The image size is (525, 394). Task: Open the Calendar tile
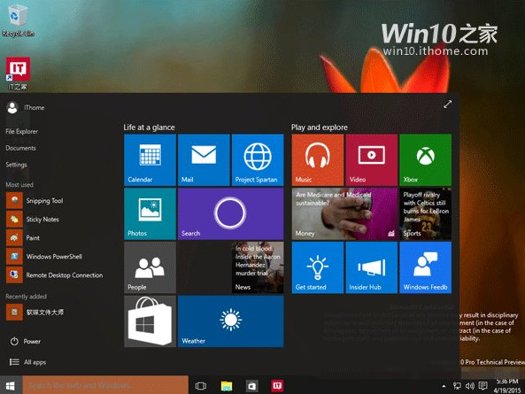[150, 160]
